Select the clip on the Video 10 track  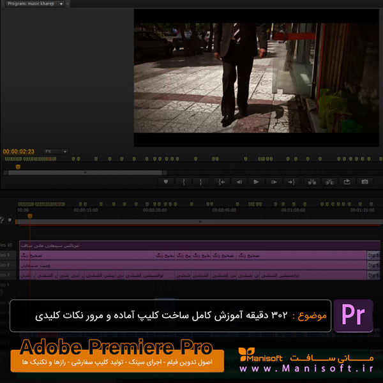(200, 246)
